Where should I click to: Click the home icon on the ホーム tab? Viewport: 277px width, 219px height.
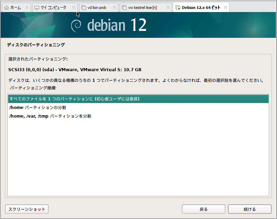point(7,8)
